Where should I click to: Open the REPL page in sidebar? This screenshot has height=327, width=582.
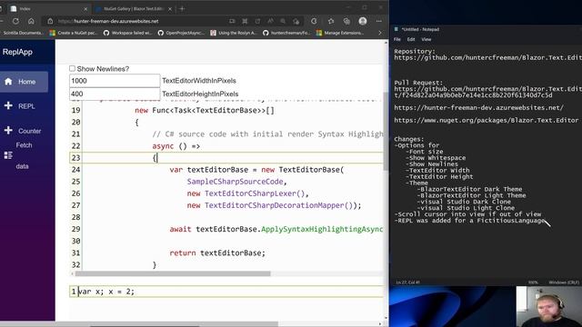coord(25,106)
